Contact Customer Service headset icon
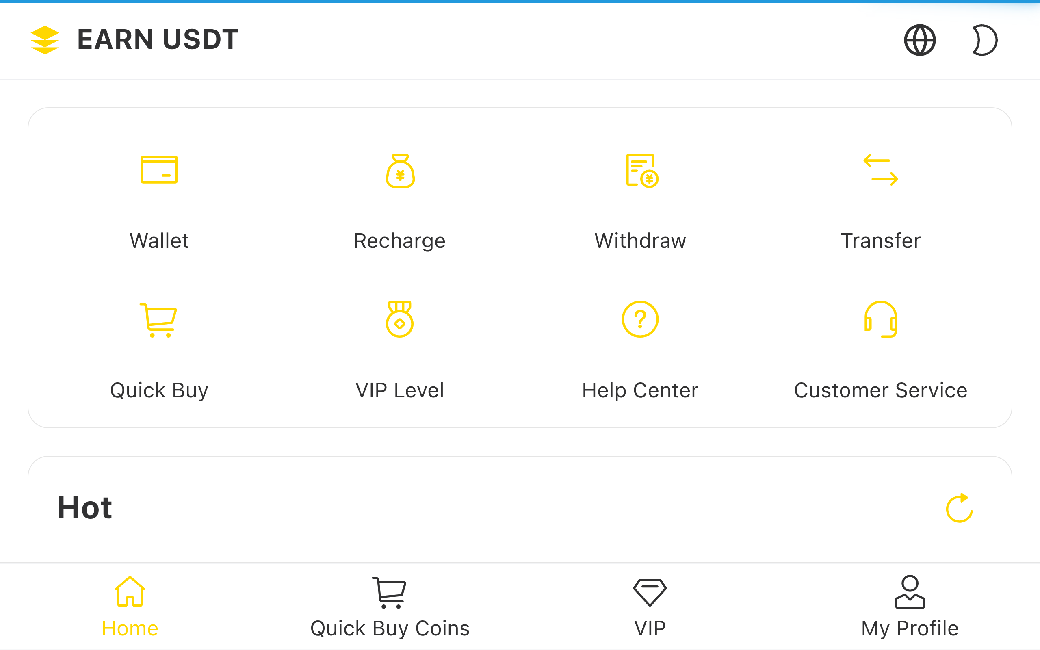Screen dimensions: 1040x650 tap(881, 319)
